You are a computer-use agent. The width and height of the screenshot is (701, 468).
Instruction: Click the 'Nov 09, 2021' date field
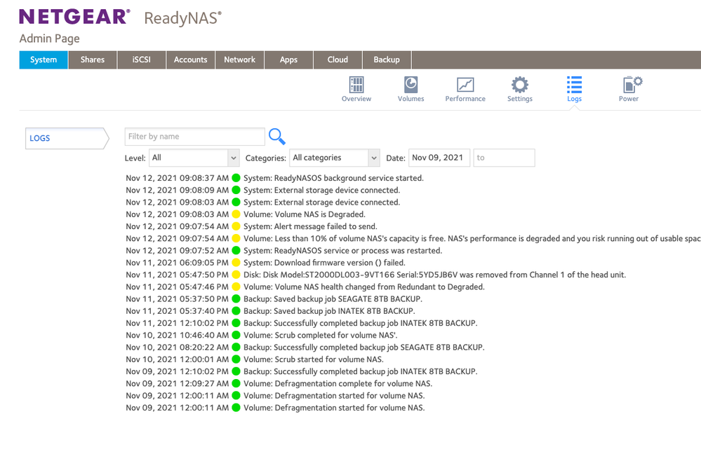pyautogui.click(x=439, y=158)
